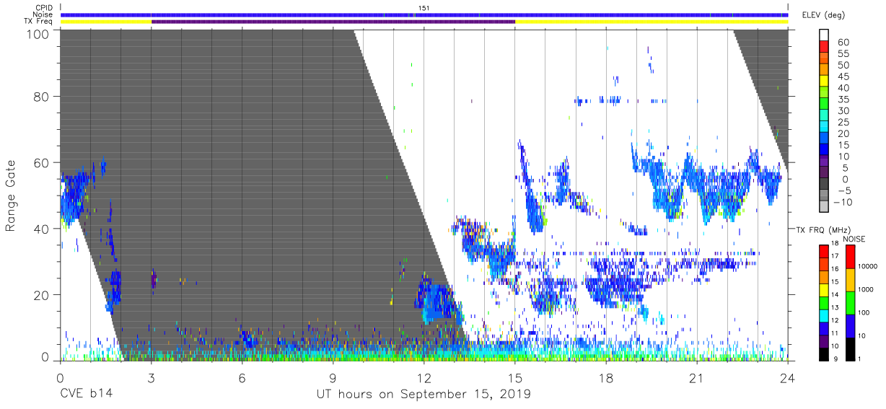Image resolution: width=886 pixels, height=409 pixels.
Task: Click the red 17–18 segment of TX FRQ bar
Action: [x=825, y=252]
